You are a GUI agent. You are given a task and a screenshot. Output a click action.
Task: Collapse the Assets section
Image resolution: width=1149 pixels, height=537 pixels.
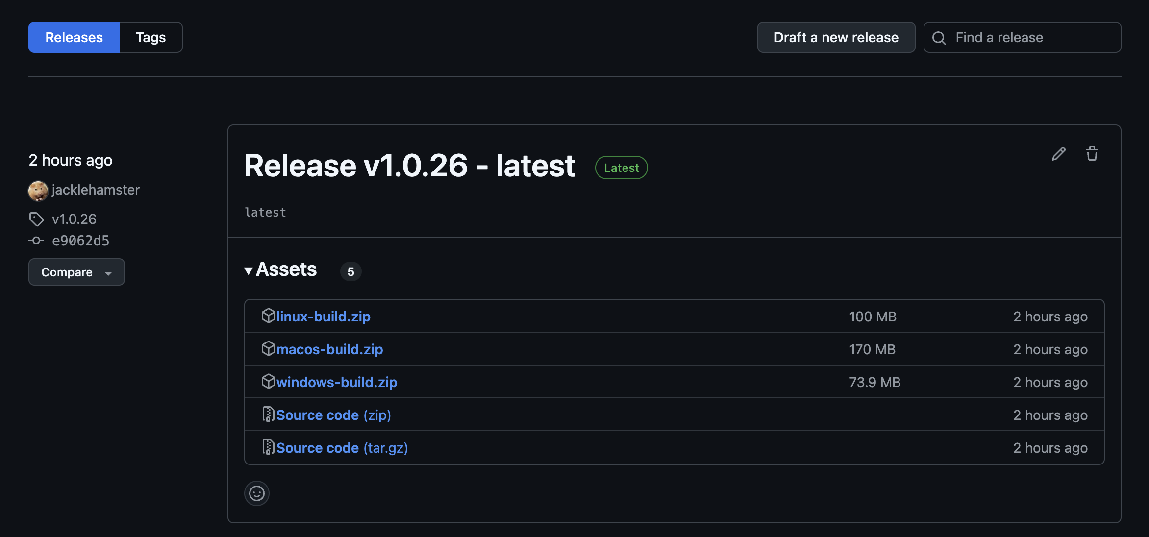pos(280,269)
